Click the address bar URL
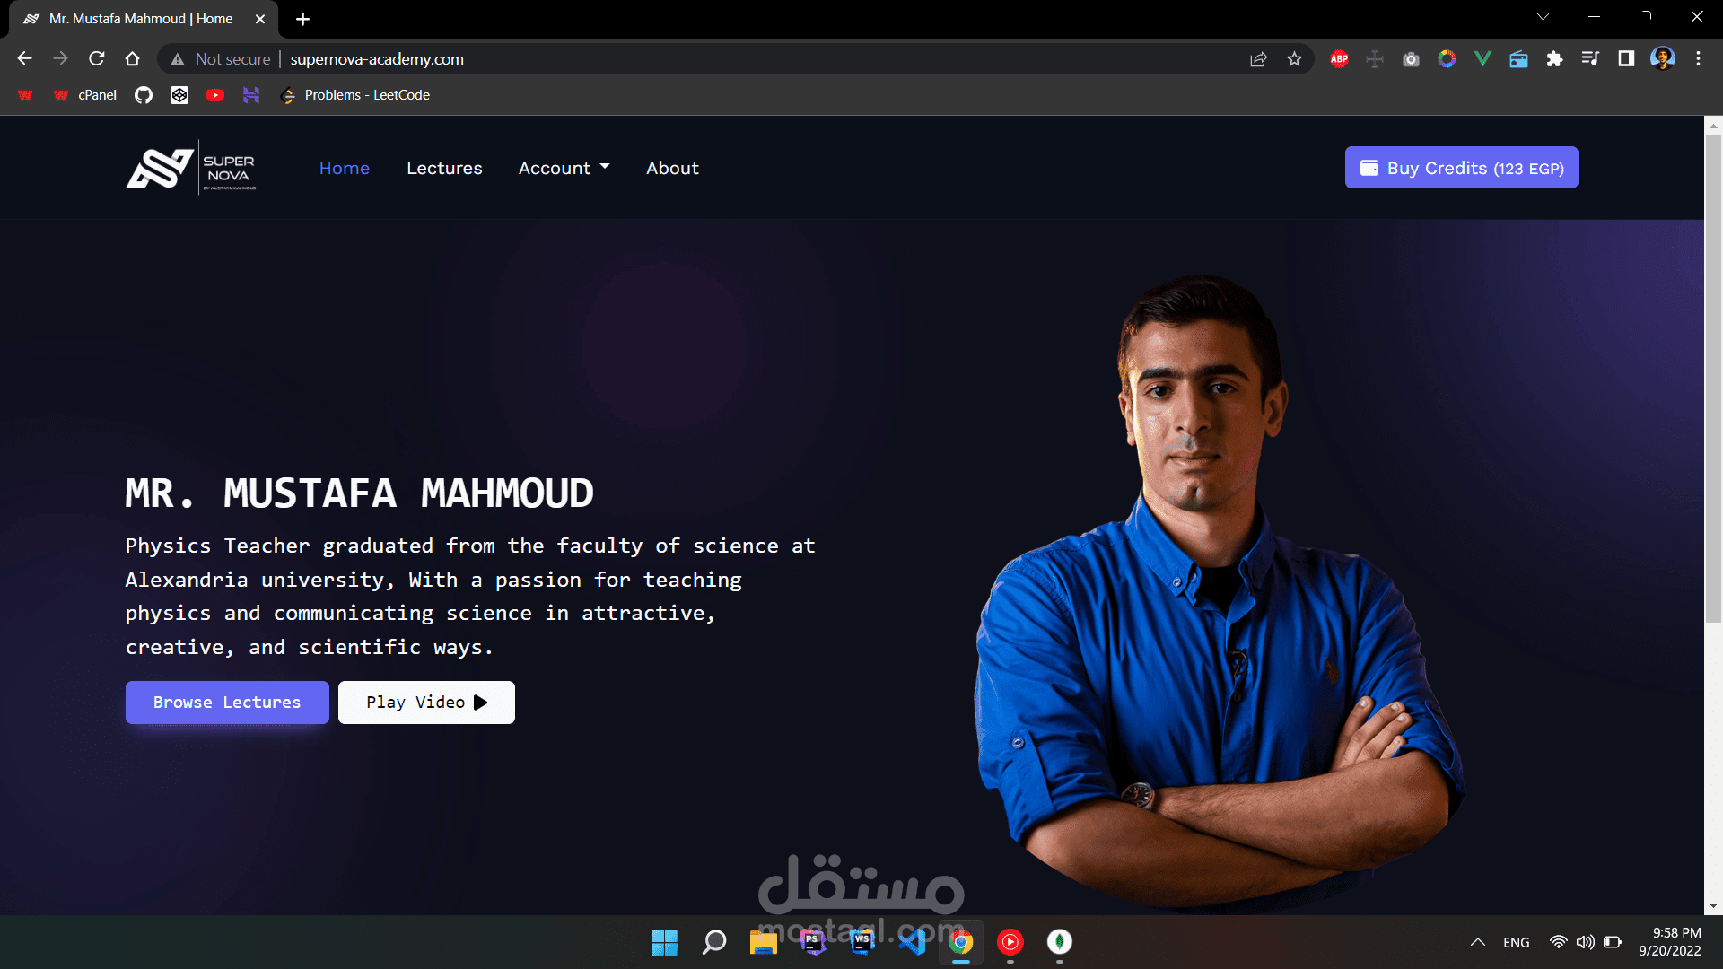This screenshot has height=969, width=1723. [377, 59]
